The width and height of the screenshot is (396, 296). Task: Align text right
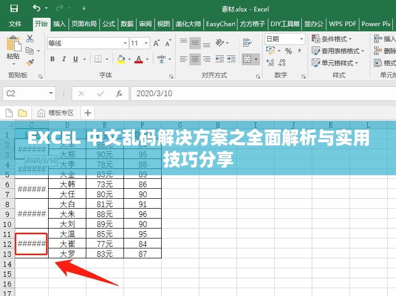click(207, 59)
